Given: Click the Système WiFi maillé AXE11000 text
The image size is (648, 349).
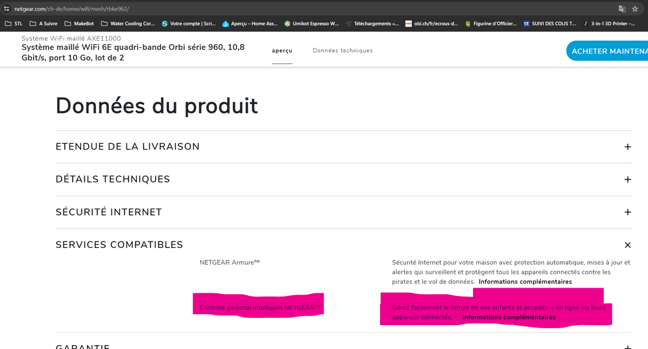Looking at the screenshot, I should tap(71, 38).
